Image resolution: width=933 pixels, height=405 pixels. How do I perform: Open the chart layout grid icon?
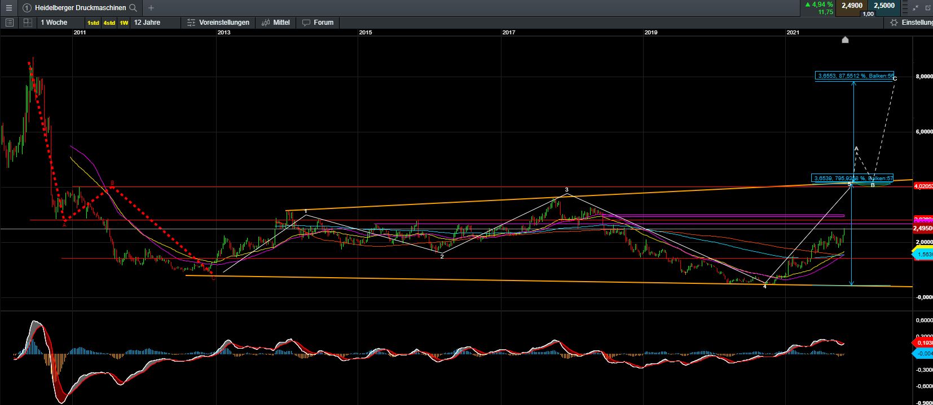pyautogui.click(x=28, y=23)
